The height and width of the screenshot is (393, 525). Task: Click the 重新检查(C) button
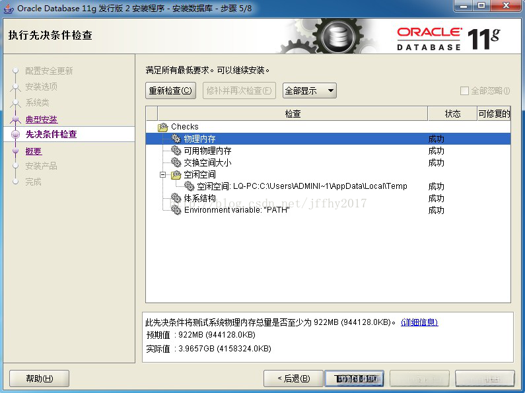pyautogui.click(x=170, y=90)
